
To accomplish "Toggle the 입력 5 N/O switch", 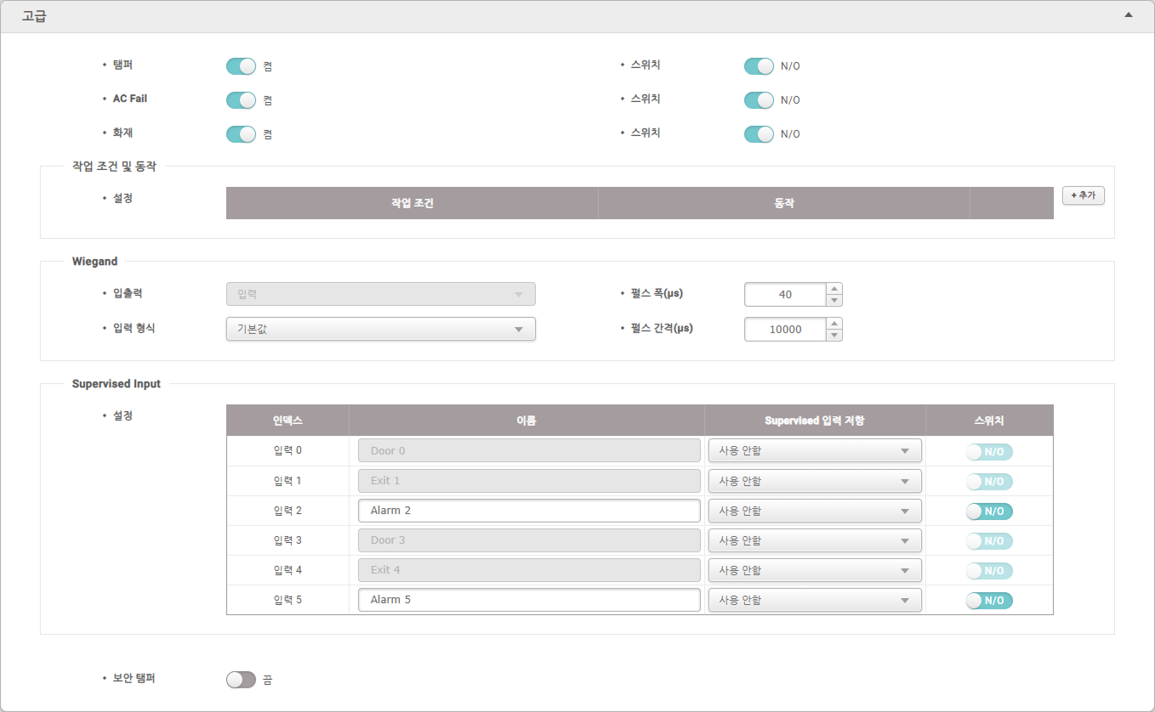I will tap(989, 601).
